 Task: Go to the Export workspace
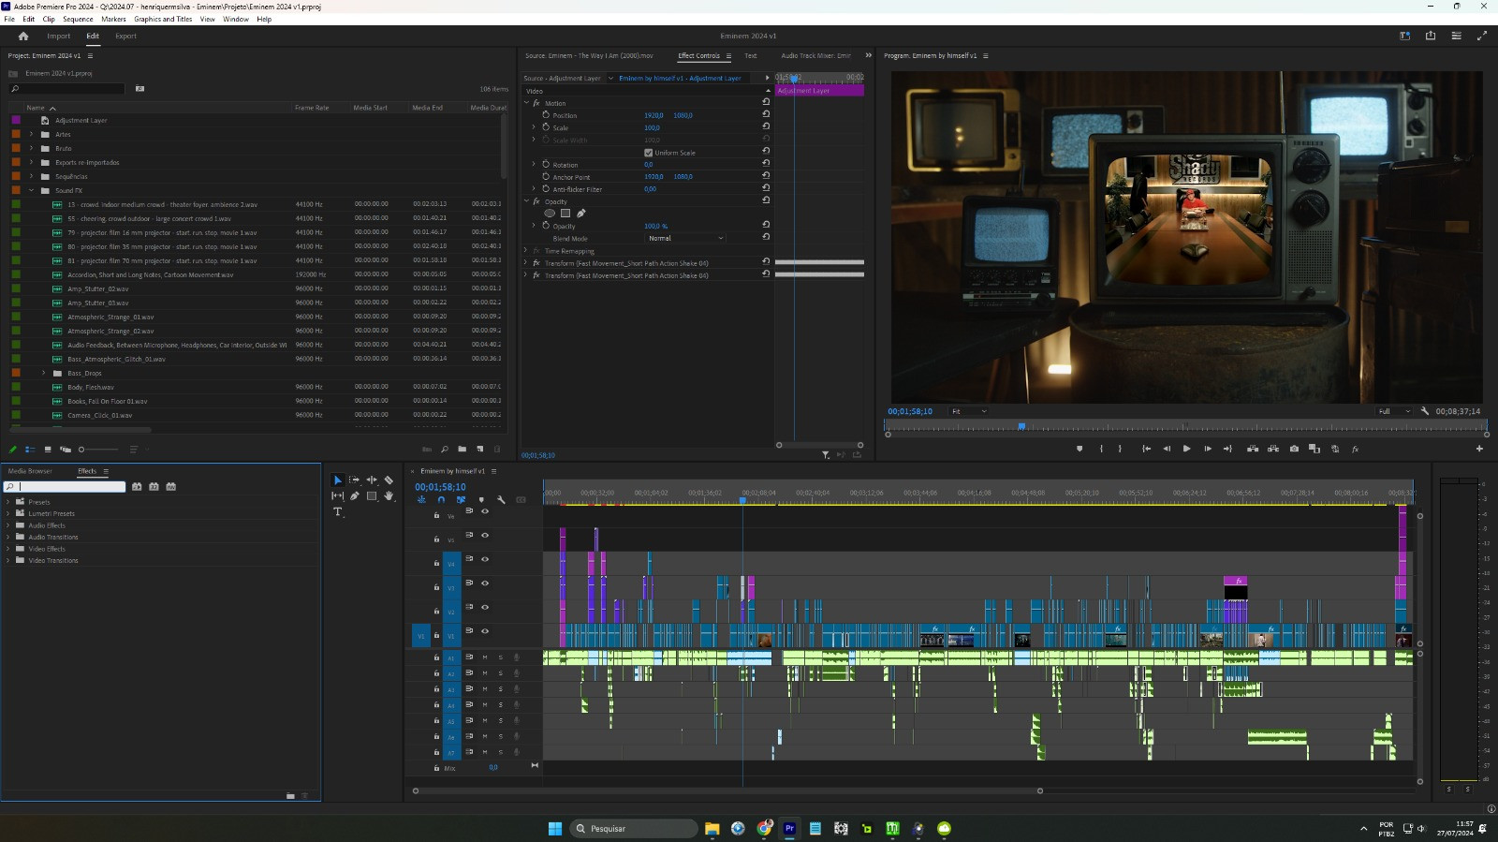click(x=125, y=37)
